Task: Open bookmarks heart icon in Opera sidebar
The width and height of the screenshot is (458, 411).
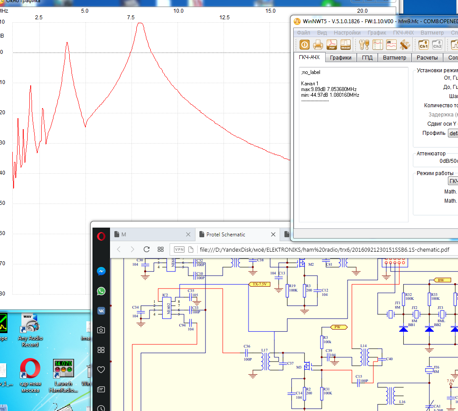Action: [101, 369]
